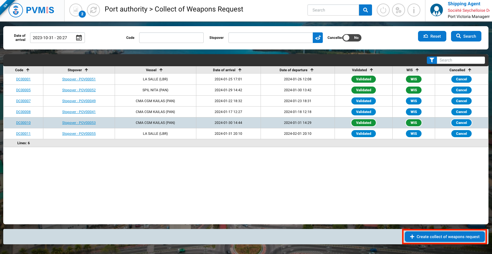The image size is (492, 254).
Task: Open the documents icon with badge 2
Action: [x=76, y=10]
